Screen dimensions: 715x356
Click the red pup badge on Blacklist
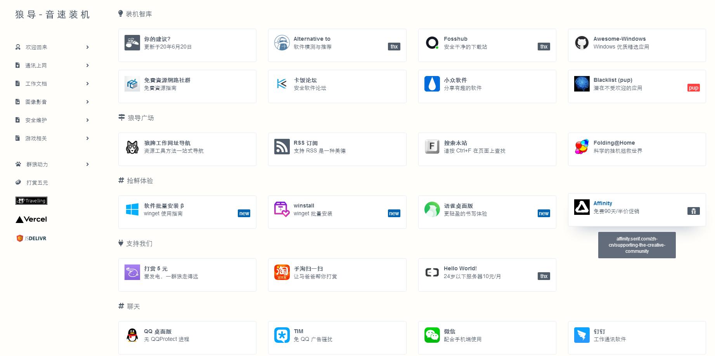click(693, 88)
